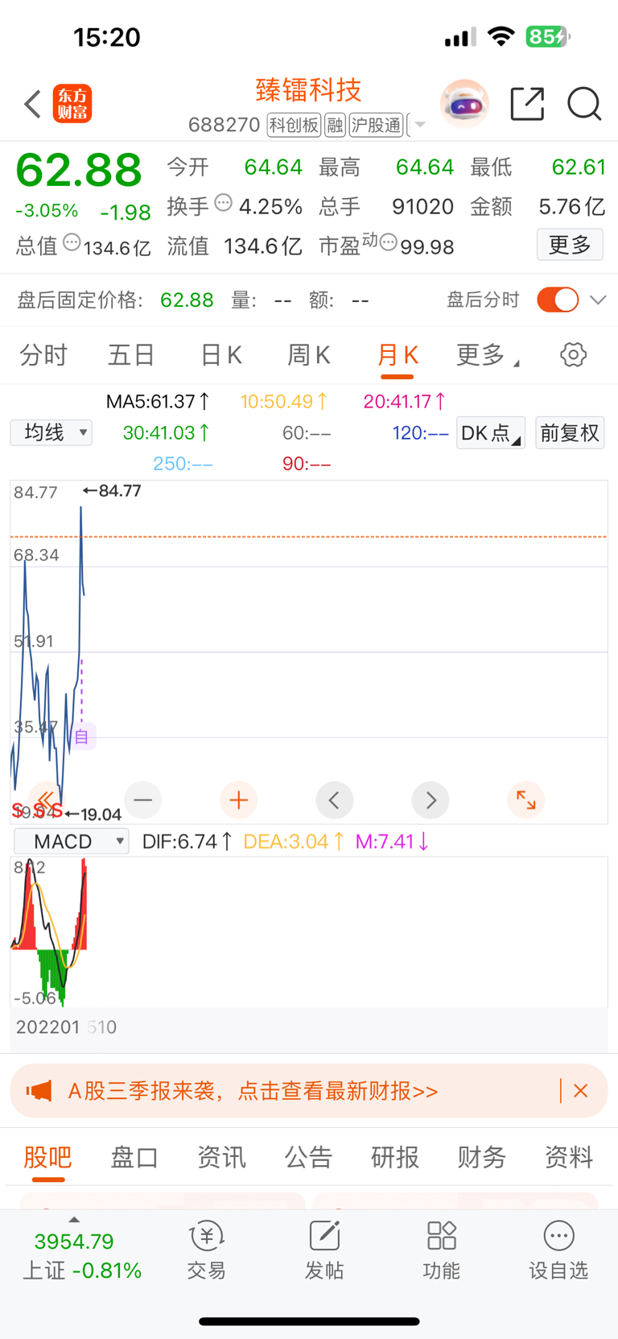Tap the 交易 trade icon
This screenshot has width=618, height=1339.
[207, 1250]
